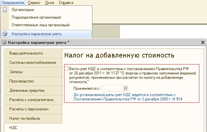Close the Настройка параметров учета window
Image resolution: width=207 pixels, height=132 pixels.
click(x=203, y=43)
